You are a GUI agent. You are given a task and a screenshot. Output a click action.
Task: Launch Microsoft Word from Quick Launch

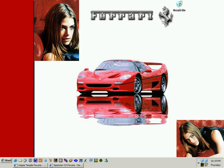click(x=35, y=161)
